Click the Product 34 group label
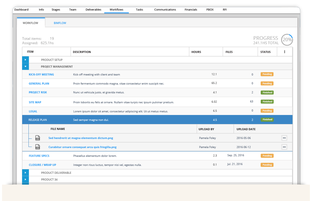 pyautogui.click(x=49, y=179)
